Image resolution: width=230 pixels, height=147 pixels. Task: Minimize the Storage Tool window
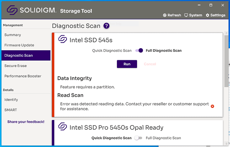coord(199,5)
